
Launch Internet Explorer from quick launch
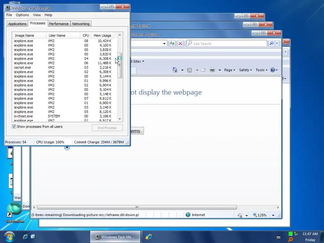(x=25, y=237)
